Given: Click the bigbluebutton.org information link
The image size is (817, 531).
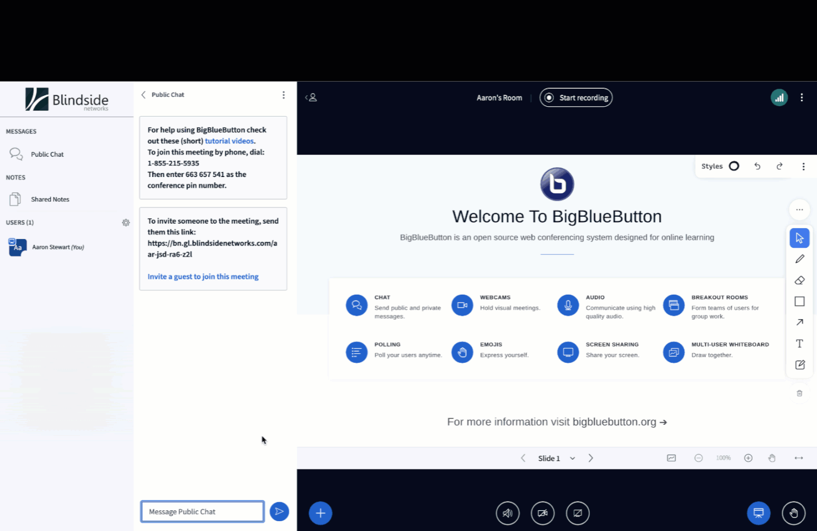Looking at the screenshot, I should (619, 422).
